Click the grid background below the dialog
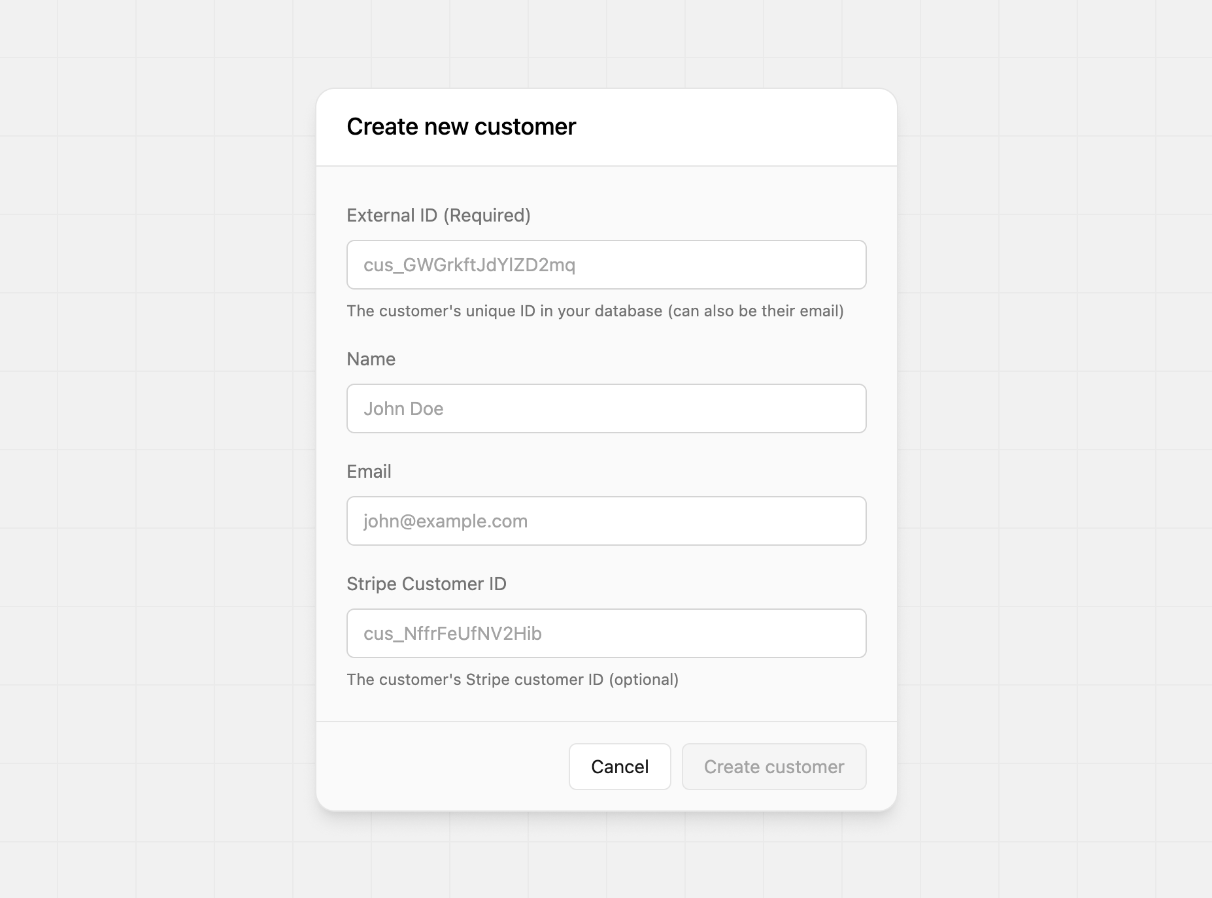Image resolution: width=1212 pixels, height=898 pixels. pyautogui.click(x=606, y=856)
